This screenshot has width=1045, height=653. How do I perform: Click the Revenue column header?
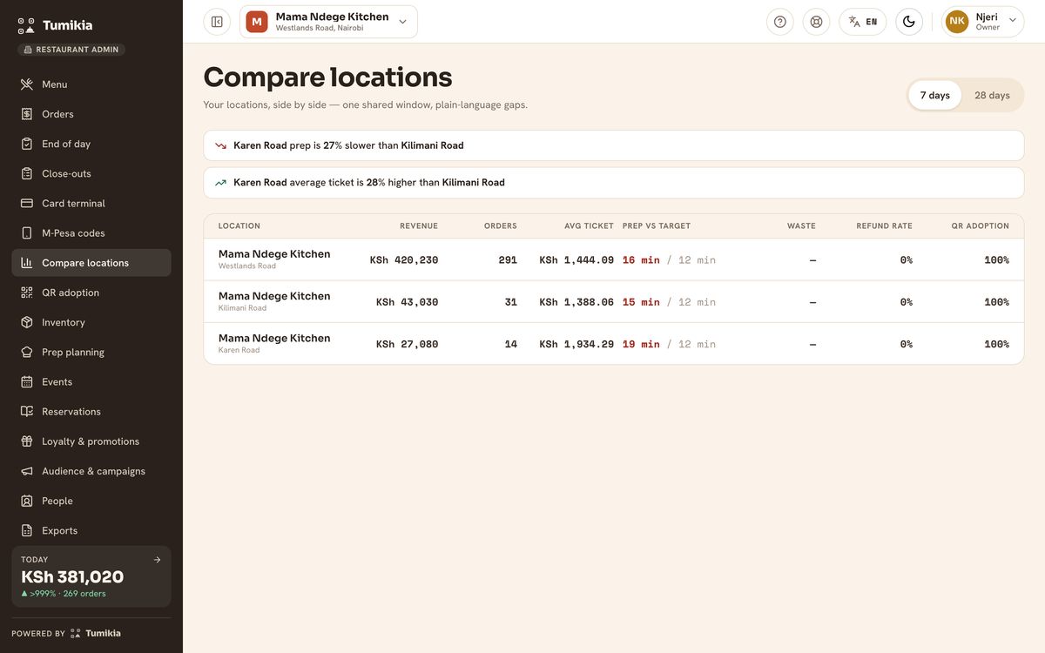[419, 226]
